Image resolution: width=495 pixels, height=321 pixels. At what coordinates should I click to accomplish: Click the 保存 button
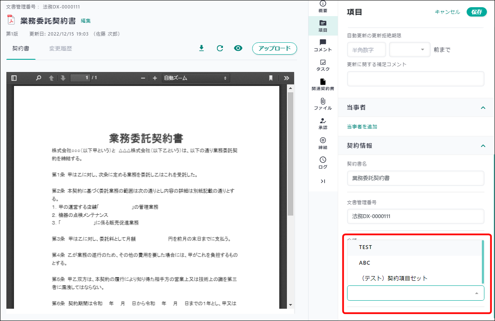[476, 12]
